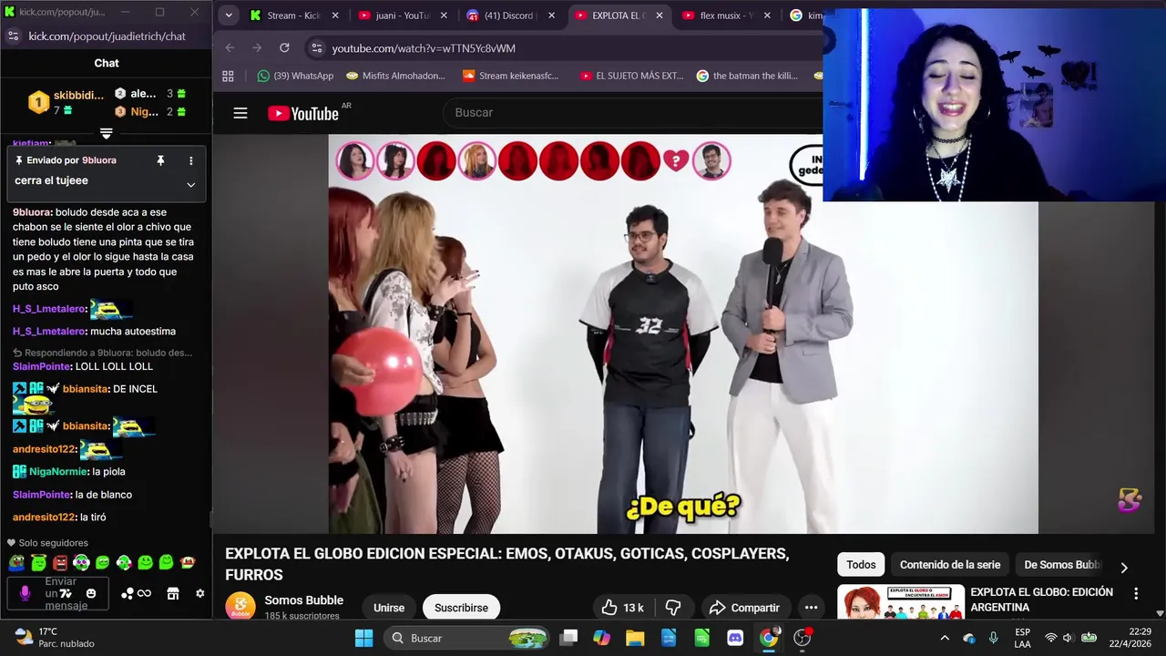Open the 7TV emote icon in message box

click(x=66, y=594)
